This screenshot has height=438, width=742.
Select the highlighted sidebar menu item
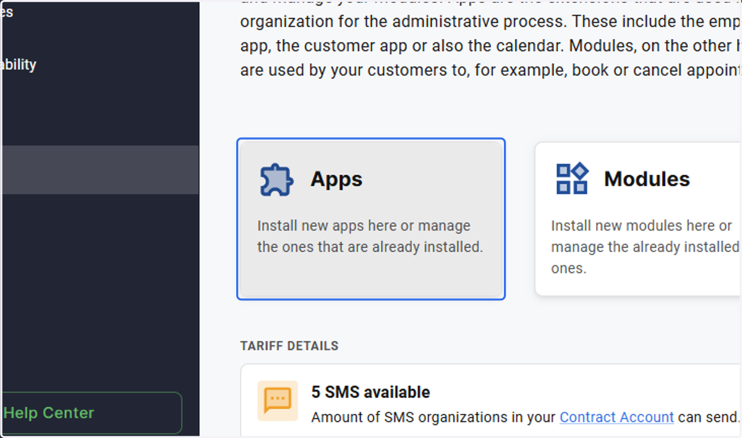(100, 170)
